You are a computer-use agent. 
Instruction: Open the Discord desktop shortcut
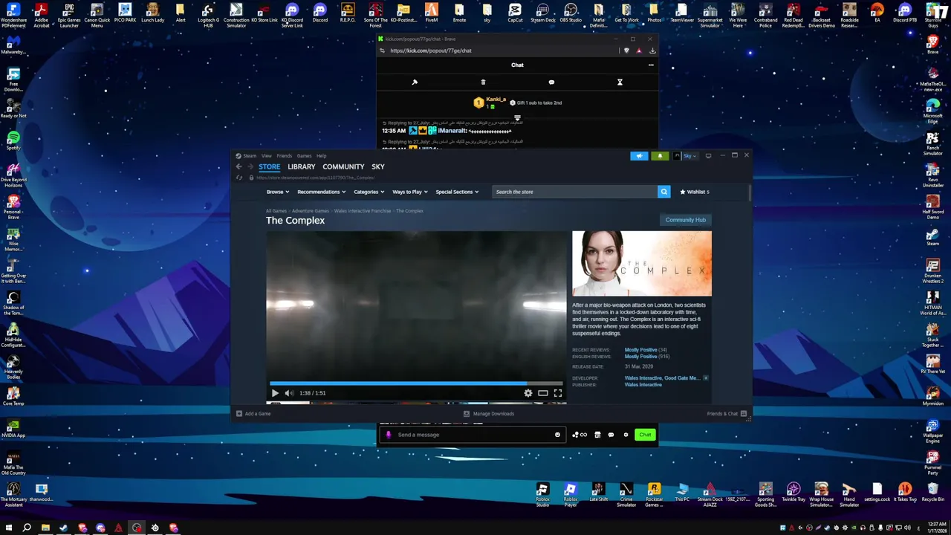click(320, 13)
